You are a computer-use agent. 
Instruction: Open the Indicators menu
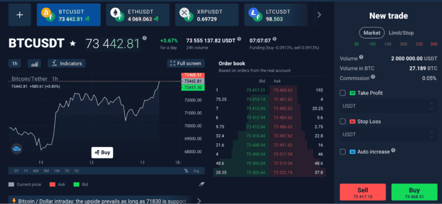click(66, 63)
